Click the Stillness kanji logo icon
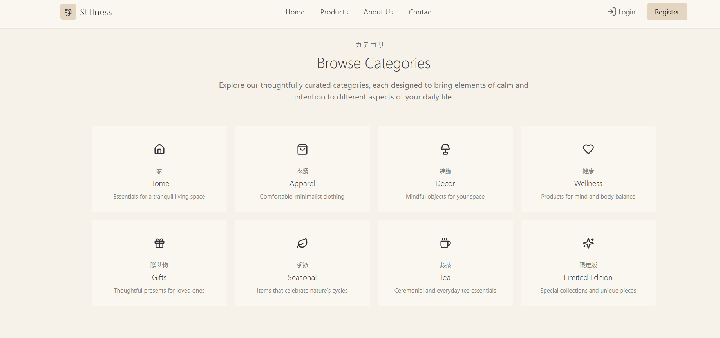Viewport: 720px width, 338px height. coord(68,12)
